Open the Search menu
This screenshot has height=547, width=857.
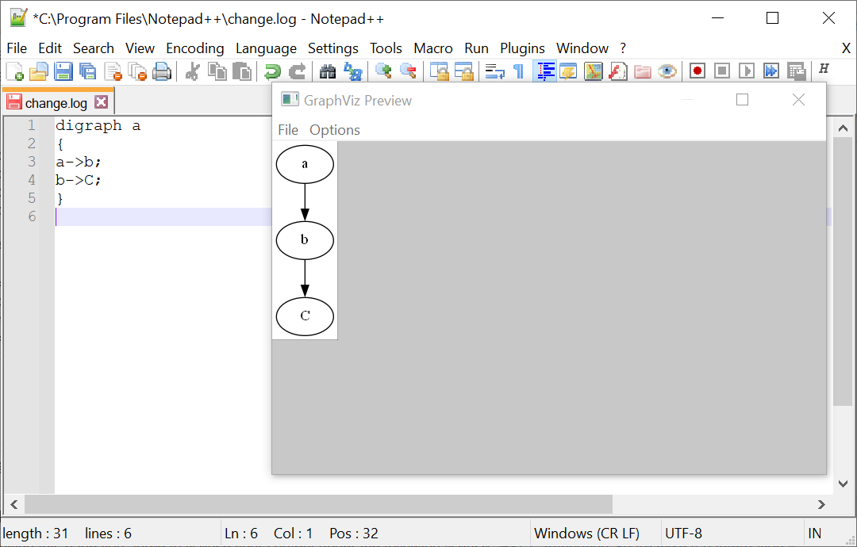coord(94,48)
